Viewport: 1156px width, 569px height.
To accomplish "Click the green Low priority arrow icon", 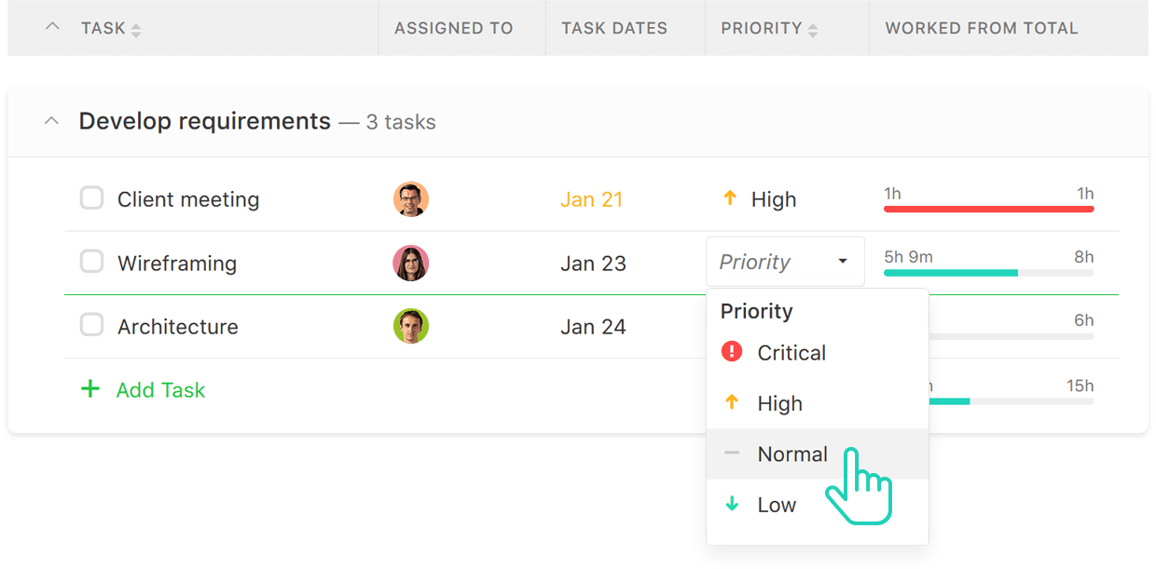I will pyautogui.click(x=732, y=504).
